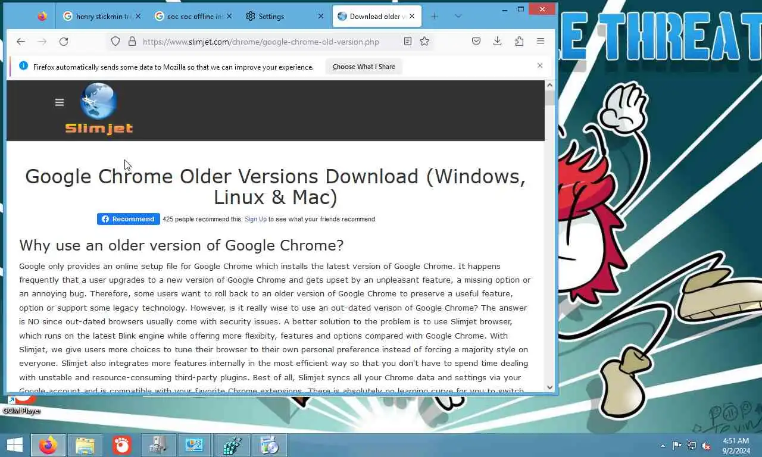
Task: Open GOM Player desktop shortcut
Action: click(21, 405)
